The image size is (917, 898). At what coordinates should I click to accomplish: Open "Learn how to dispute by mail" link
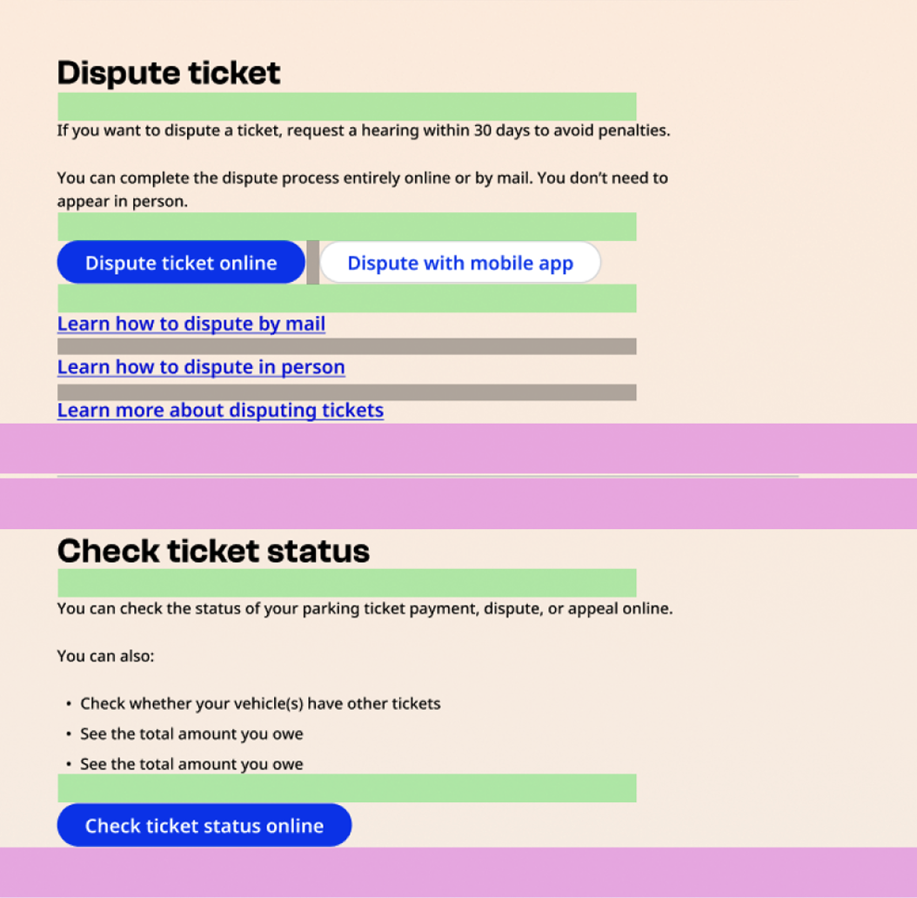coord(191,323)
